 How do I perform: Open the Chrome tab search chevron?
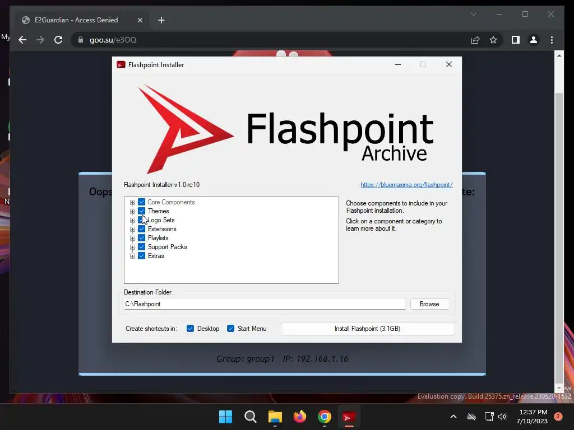(x=473, y=14)
